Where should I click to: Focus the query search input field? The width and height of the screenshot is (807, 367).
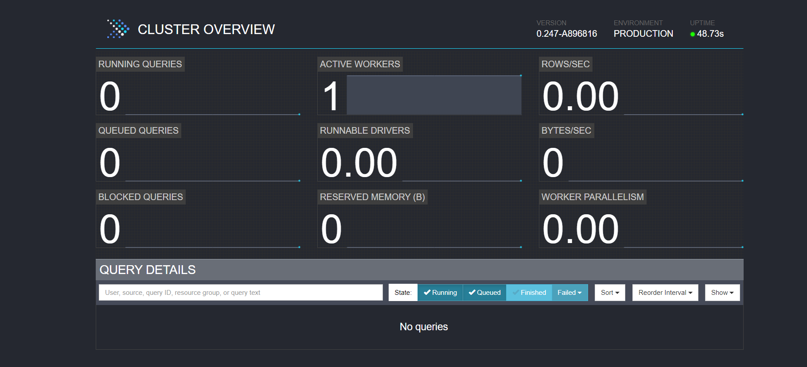click(241, 293)
